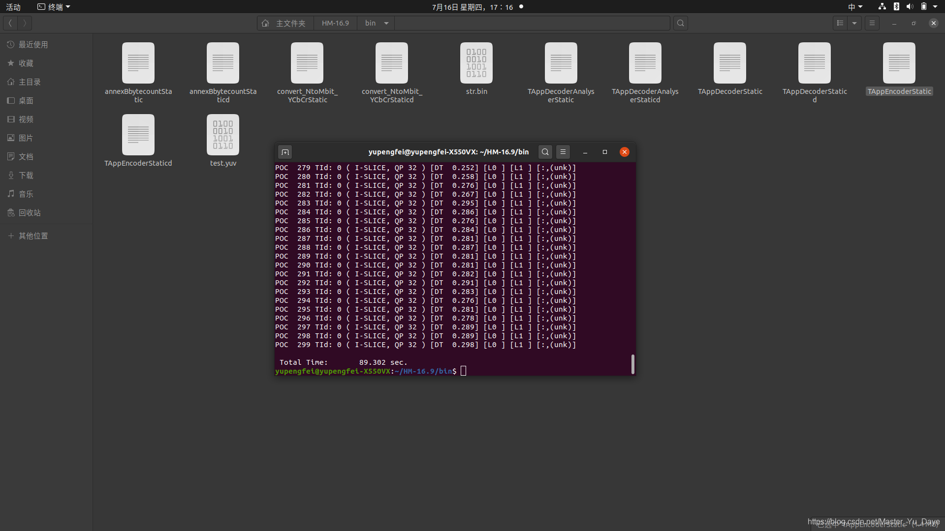This screenshot has width=945, height=531.
Task: Open file manager hamburger menu
Action: point(872,23)
